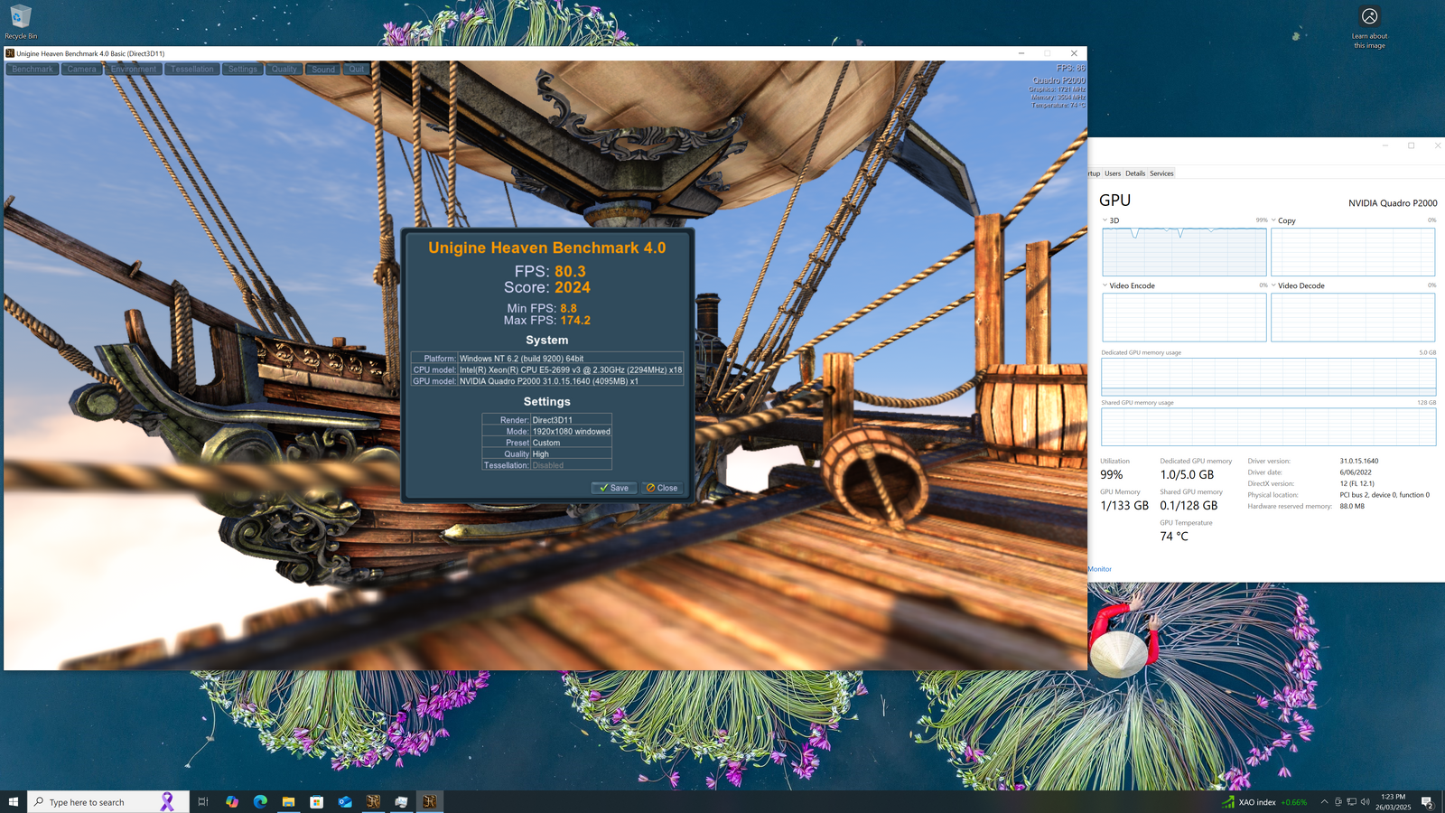Click the GPU Temperature '74 °C' value
1445x813 pixels.
(x=1174, y=537)
